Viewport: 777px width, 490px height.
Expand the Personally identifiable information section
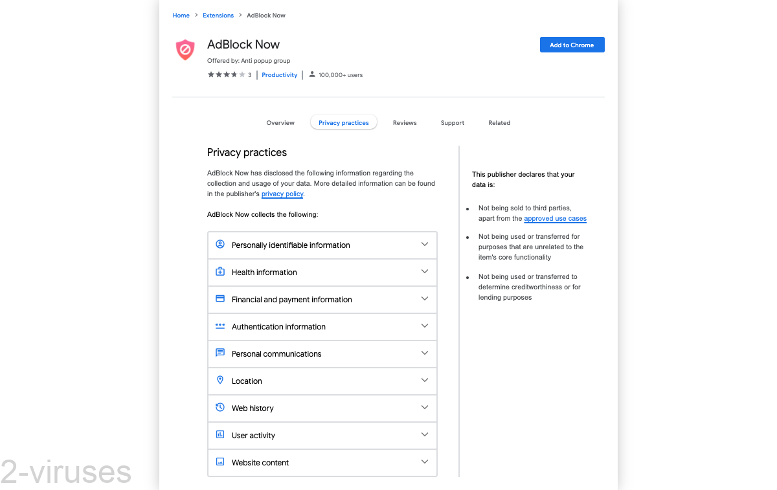pos(424,245)
